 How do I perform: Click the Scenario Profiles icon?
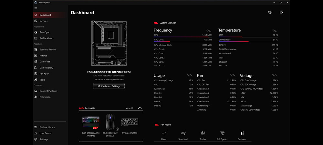pos(36,50)
